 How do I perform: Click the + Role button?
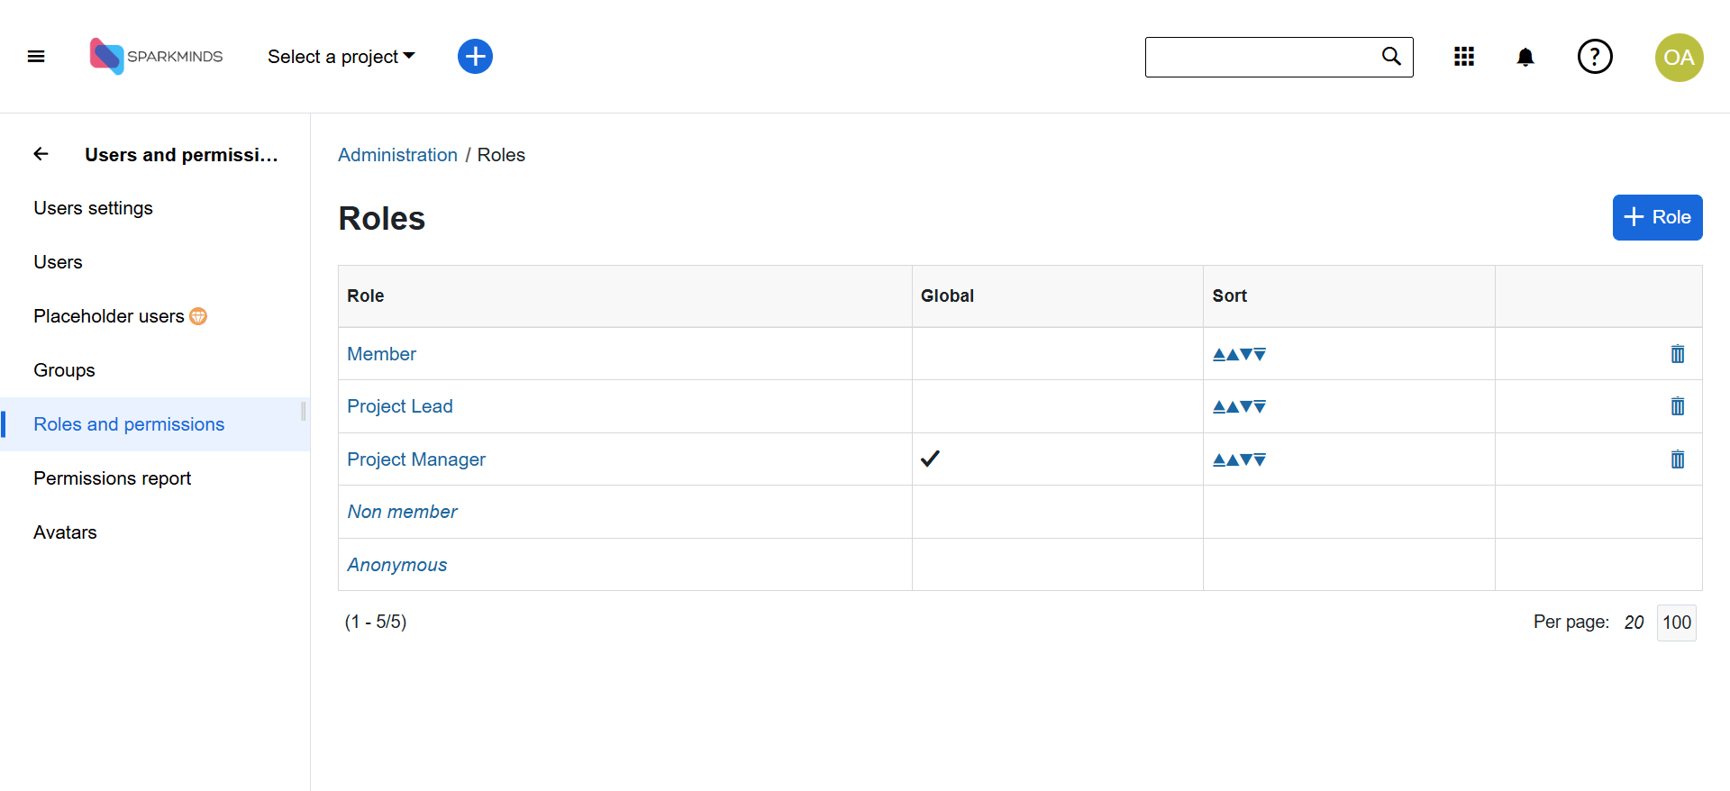[x=1657, y=217]
